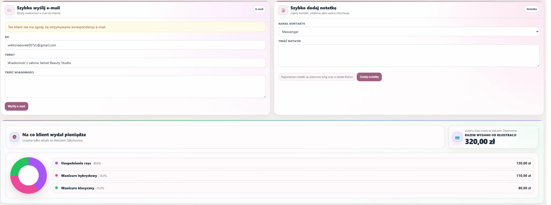This screenshot has height=205, width=551.
Task: Click the spending donut chart
Action: tap(29, 175)
